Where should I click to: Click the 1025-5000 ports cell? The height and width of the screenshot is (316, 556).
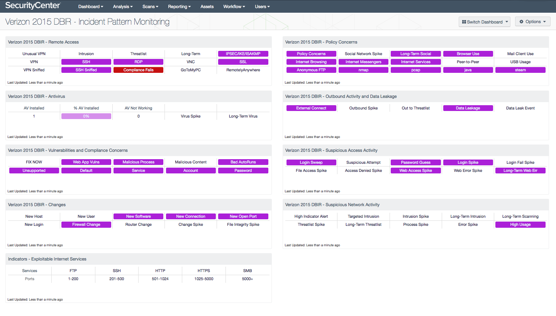click(x=204, y=279)
